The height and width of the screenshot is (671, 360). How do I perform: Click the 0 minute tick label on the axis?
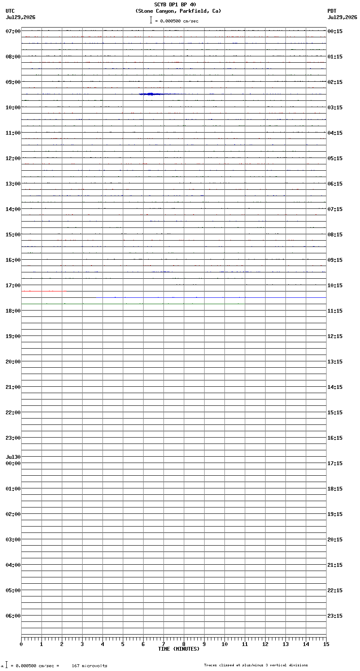(x=21, y=644)
